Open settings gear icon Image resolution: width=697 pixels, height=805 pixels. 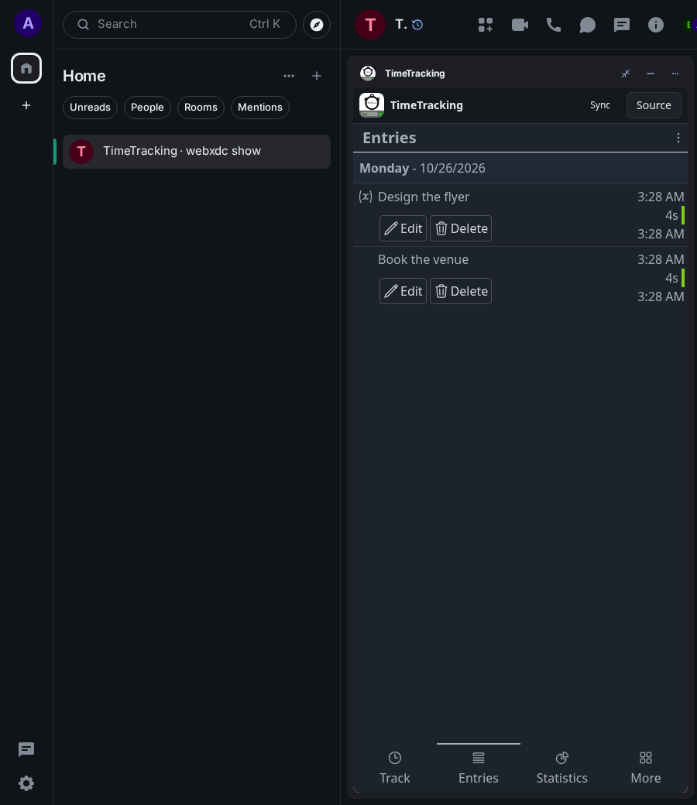click(26, 783)
